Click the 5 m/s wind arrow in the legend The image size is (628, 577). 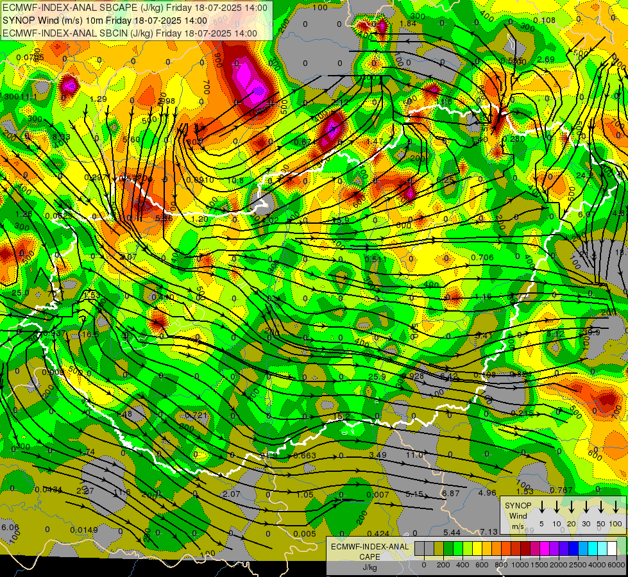(x=541, y=507)
